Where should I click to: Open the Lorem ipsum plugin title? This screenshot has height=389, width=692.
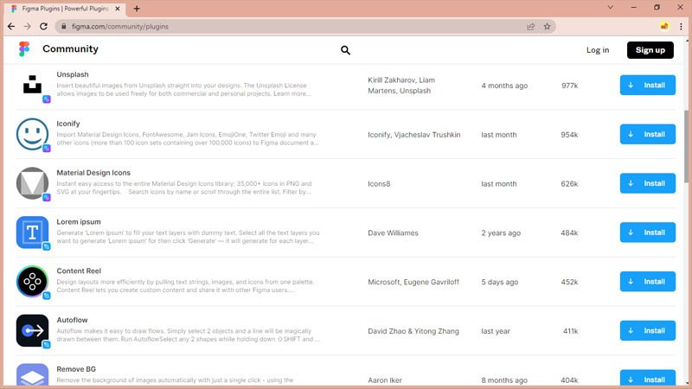[x=79, y=222]
